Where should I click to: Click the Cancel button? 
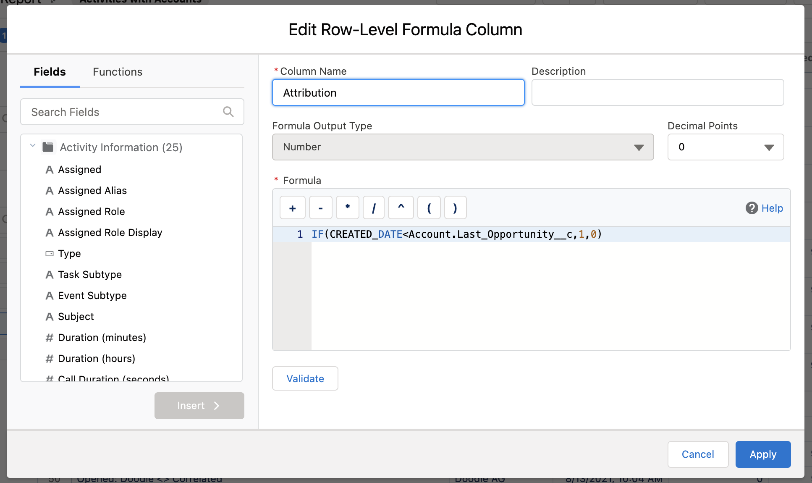click(698, 454)
